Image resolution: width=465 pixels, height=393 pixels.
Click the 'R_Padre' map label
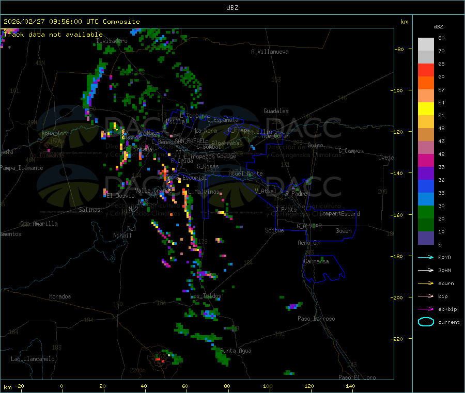tap(296, 194)
